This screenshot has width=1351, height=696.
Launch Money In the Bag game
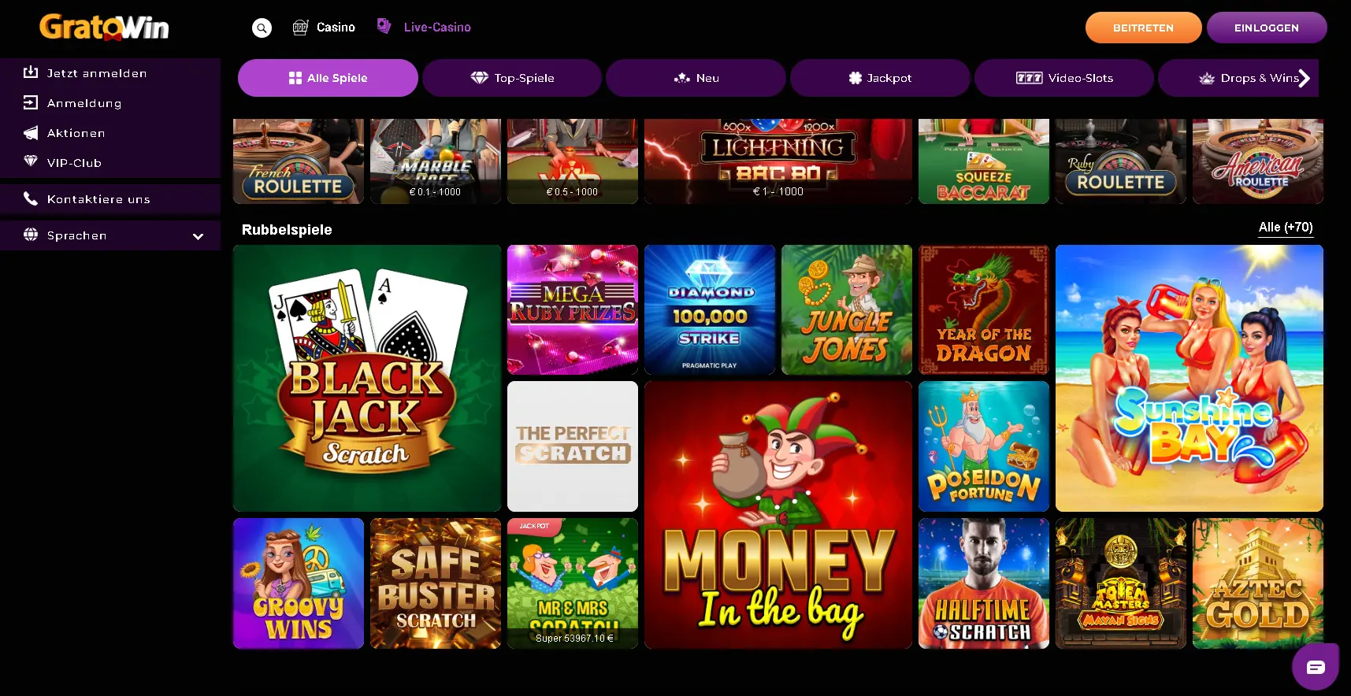(x=778, y=515)
